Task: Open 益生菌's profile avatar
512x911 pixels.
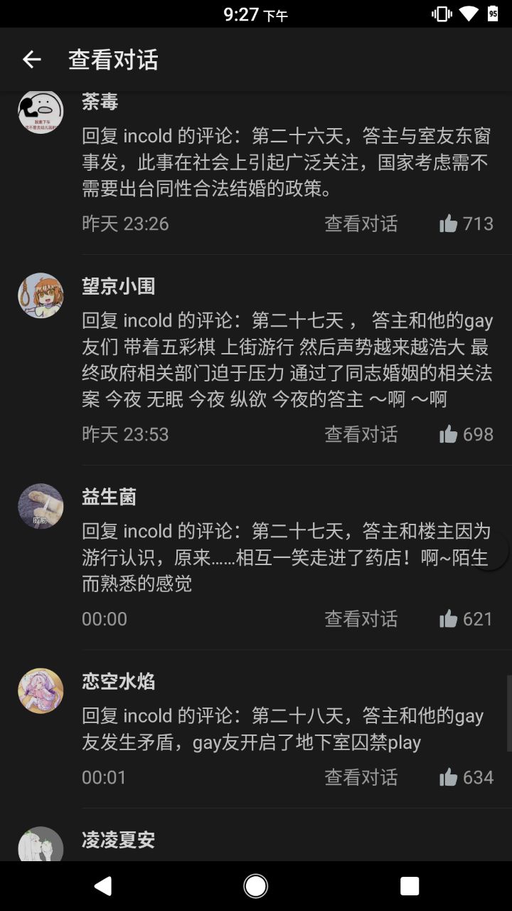Action: pos(41,506)
